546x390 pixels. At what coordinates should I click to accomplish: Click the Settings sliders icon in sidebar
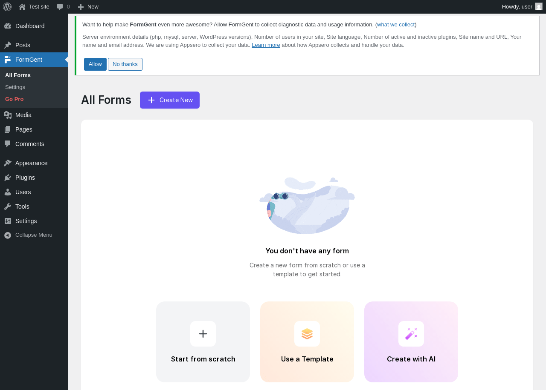tap(8, 221)
